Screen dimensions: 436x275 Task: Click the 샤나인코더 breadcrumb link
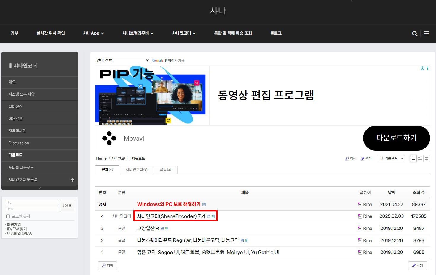tap(119, 158)
